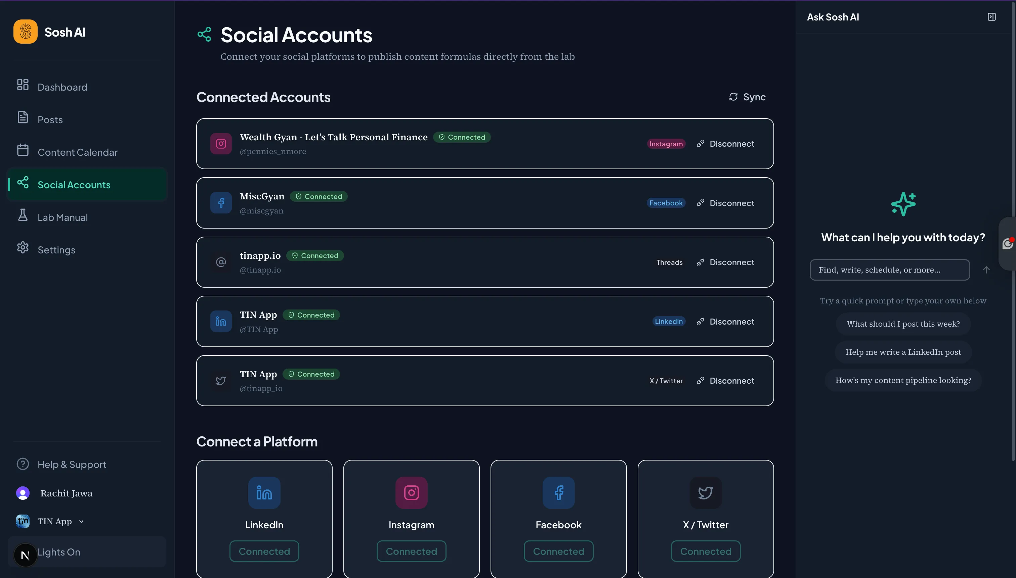This screenshot has width=1016, height=578.
Task: Expand the TIN App workspace dropdown
Action: (81, 522)
